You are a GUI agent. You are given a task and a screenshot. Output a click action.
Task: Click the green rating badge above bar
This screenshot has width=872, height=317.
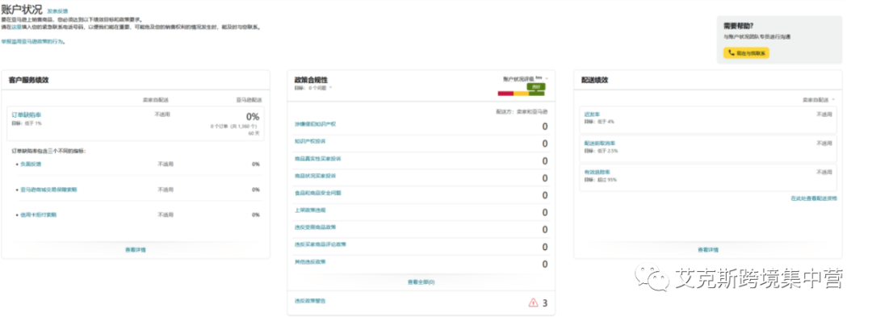(535, 86)
